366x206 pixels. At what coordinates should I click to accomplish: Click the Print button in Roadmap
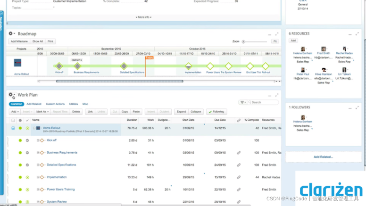(50, 41)
